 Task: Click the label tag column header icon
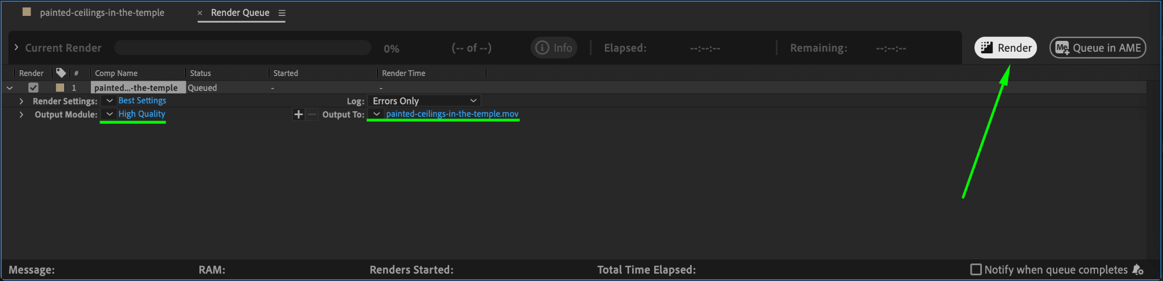click(61, 73)
